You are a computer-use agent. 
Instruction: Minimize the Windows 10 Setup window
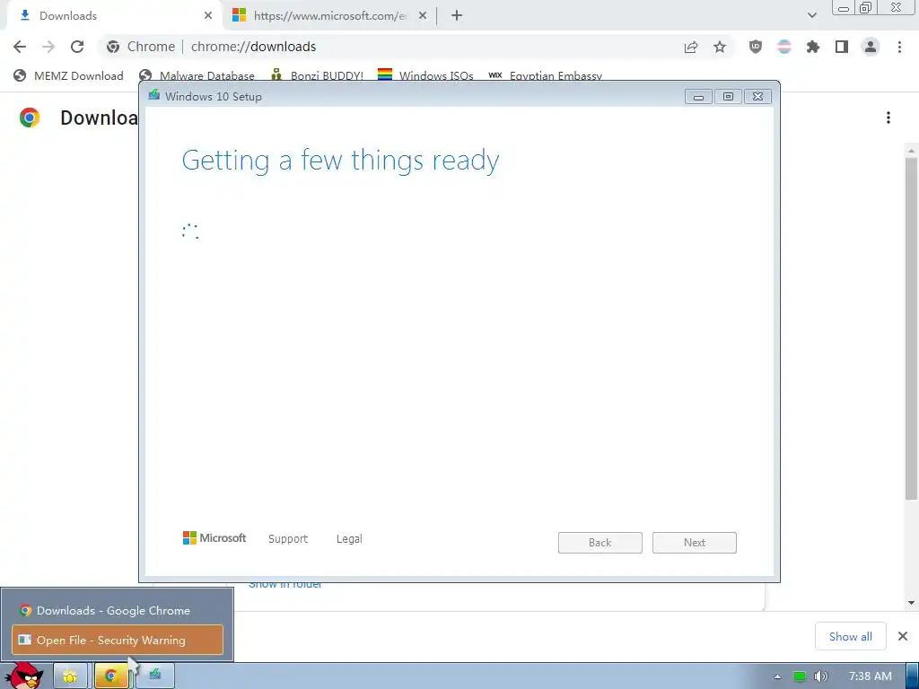coord(698,97)
